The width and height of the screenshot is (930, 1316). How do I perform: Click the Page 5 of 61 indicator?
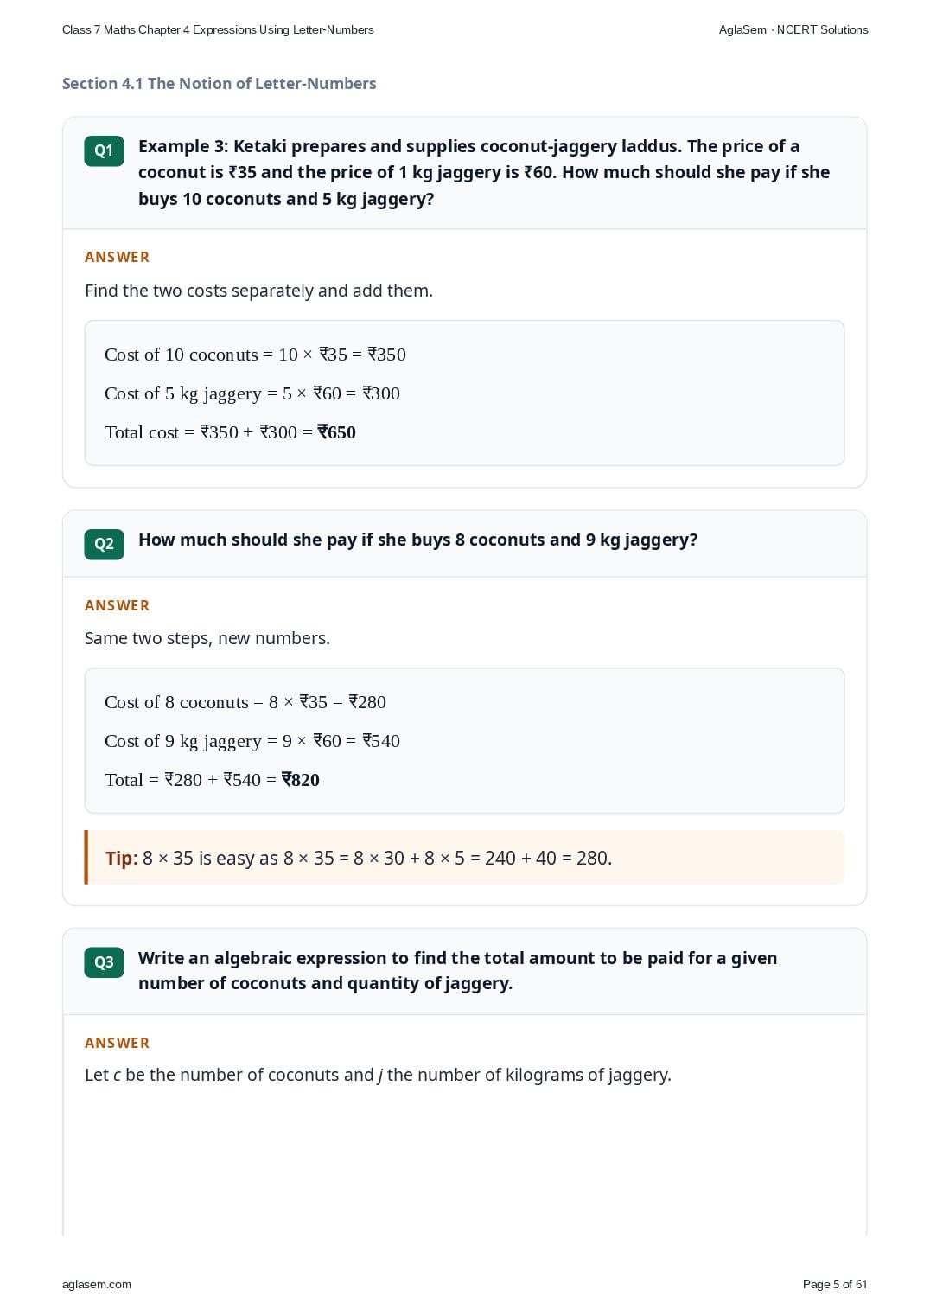(x=835, y=1284)
